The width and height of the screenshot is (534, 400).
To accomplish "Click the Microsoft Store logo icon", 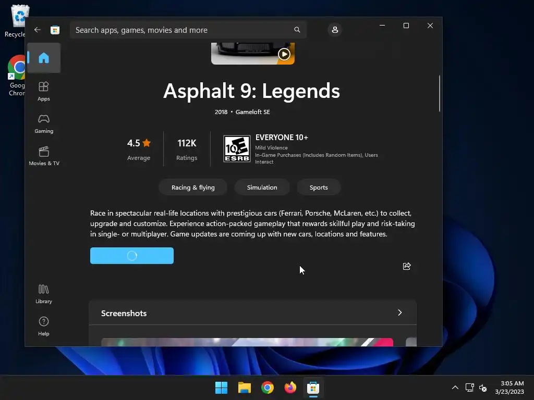I will (55, 30).
